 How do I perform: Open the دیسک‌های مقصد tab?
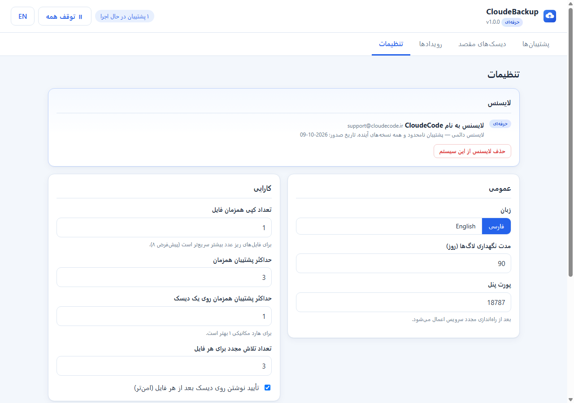coord(482,44)
